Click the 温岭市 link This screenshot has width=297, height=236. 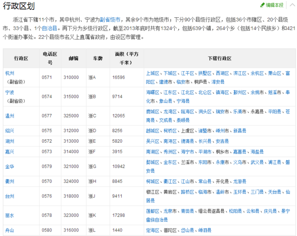pos(222,192)
